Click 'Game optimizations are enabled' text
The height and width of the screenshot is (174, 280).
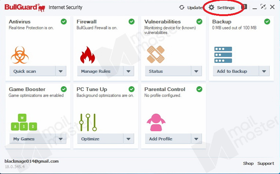[36, 95]
